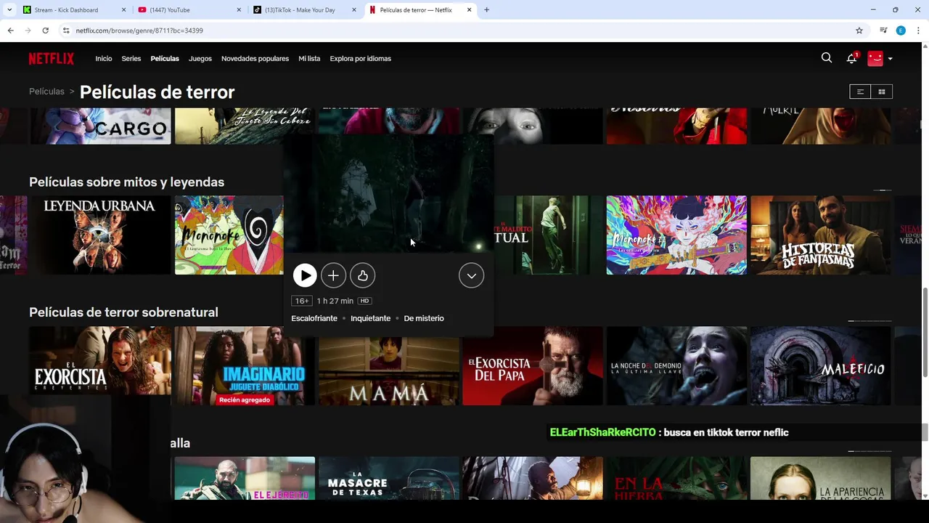This screenshot has height=523, width=929.
Task: Add previewed title to My List
Action: (x=333, y=275)
